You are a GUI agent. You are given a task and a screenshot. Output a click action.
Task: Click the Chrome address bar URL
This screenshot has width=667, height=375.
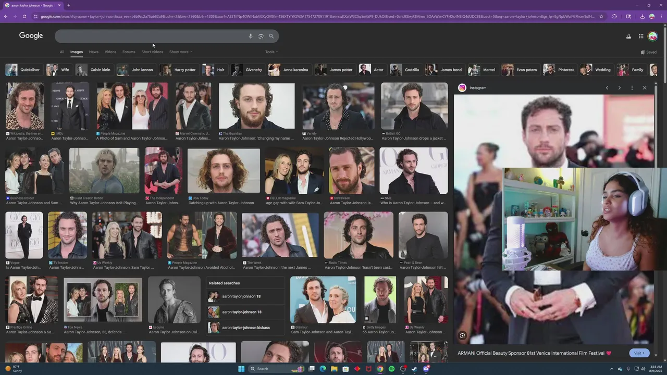(x=318, y=16)
